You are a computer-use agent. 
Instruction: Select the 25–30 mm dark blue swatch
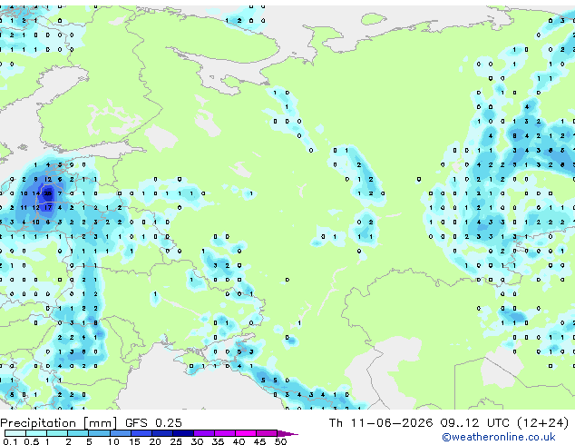pyautogui.click(x=182, y=433)
